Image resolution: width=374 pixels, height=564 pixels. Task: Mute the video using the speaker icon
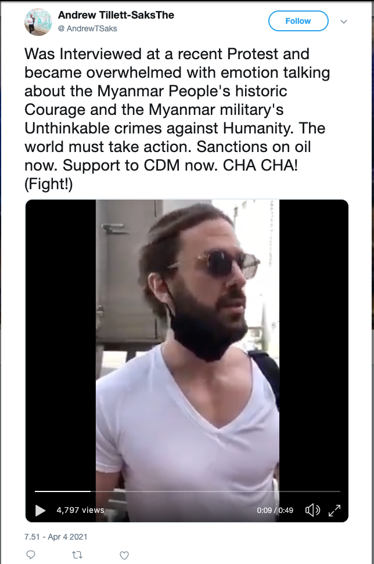click(312, 511)
